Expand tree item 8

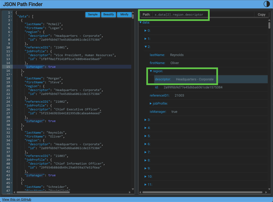(x=145, y=161)
